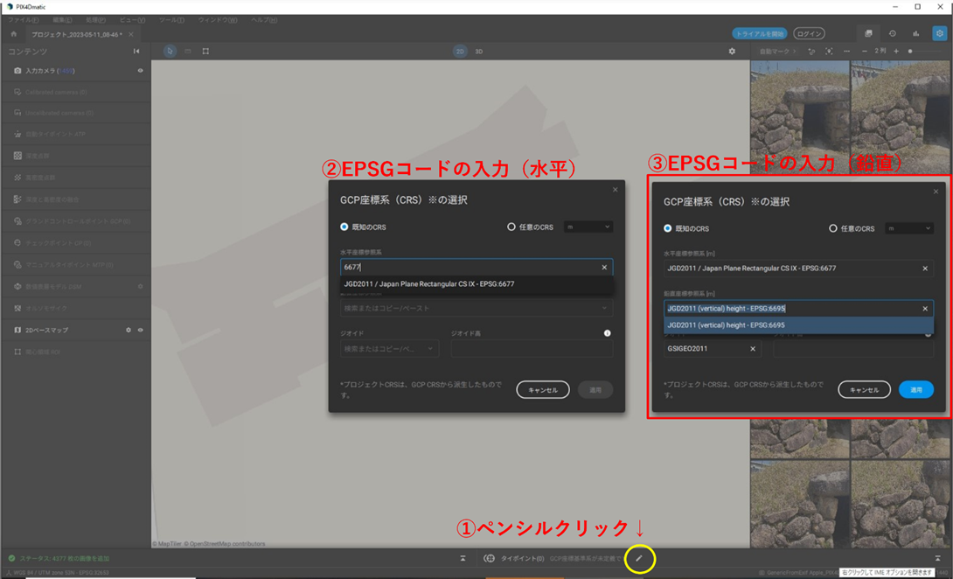
Task: Open the image viewer panel icon
Action: (x=868, y=33)
